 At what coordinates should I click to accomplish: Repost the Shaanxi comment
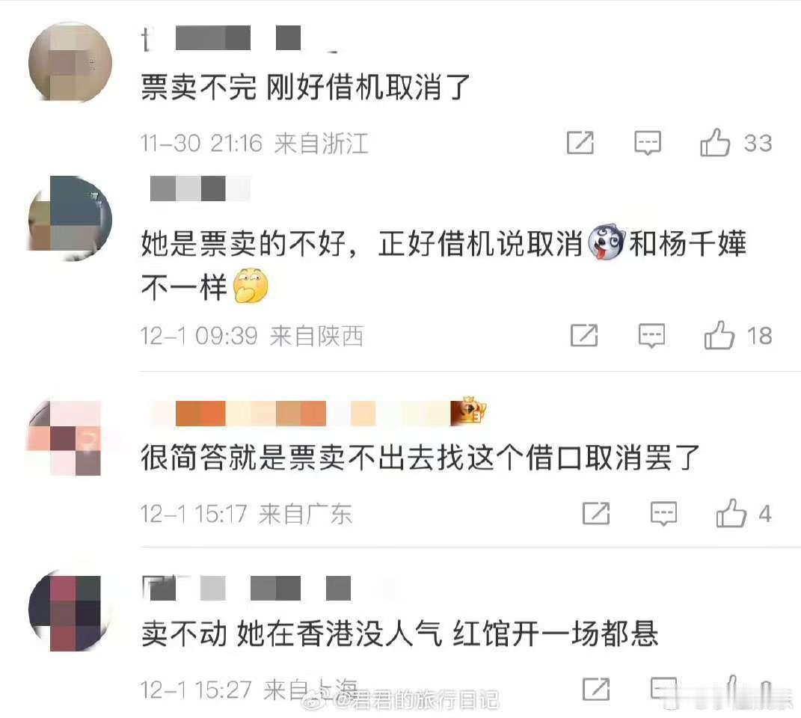tap(584, 336)
